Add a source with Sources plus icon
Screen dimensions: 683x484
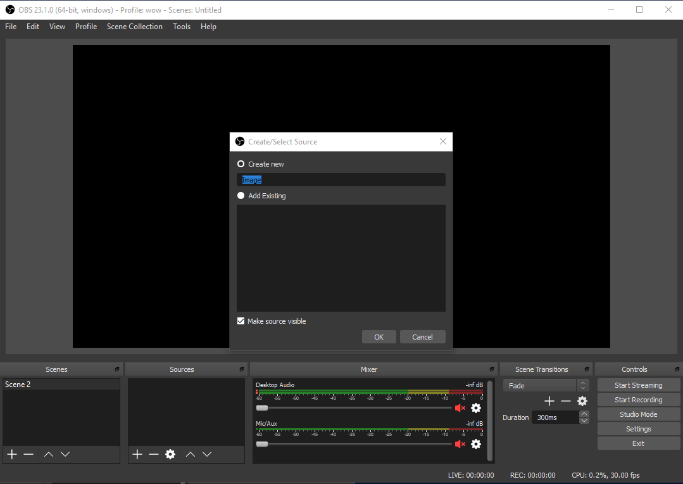click(137, 454)
